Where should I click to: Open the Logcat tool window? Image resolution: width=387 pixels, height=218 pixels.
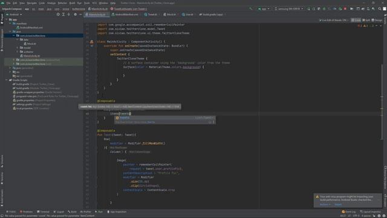[x=59, y=212]
